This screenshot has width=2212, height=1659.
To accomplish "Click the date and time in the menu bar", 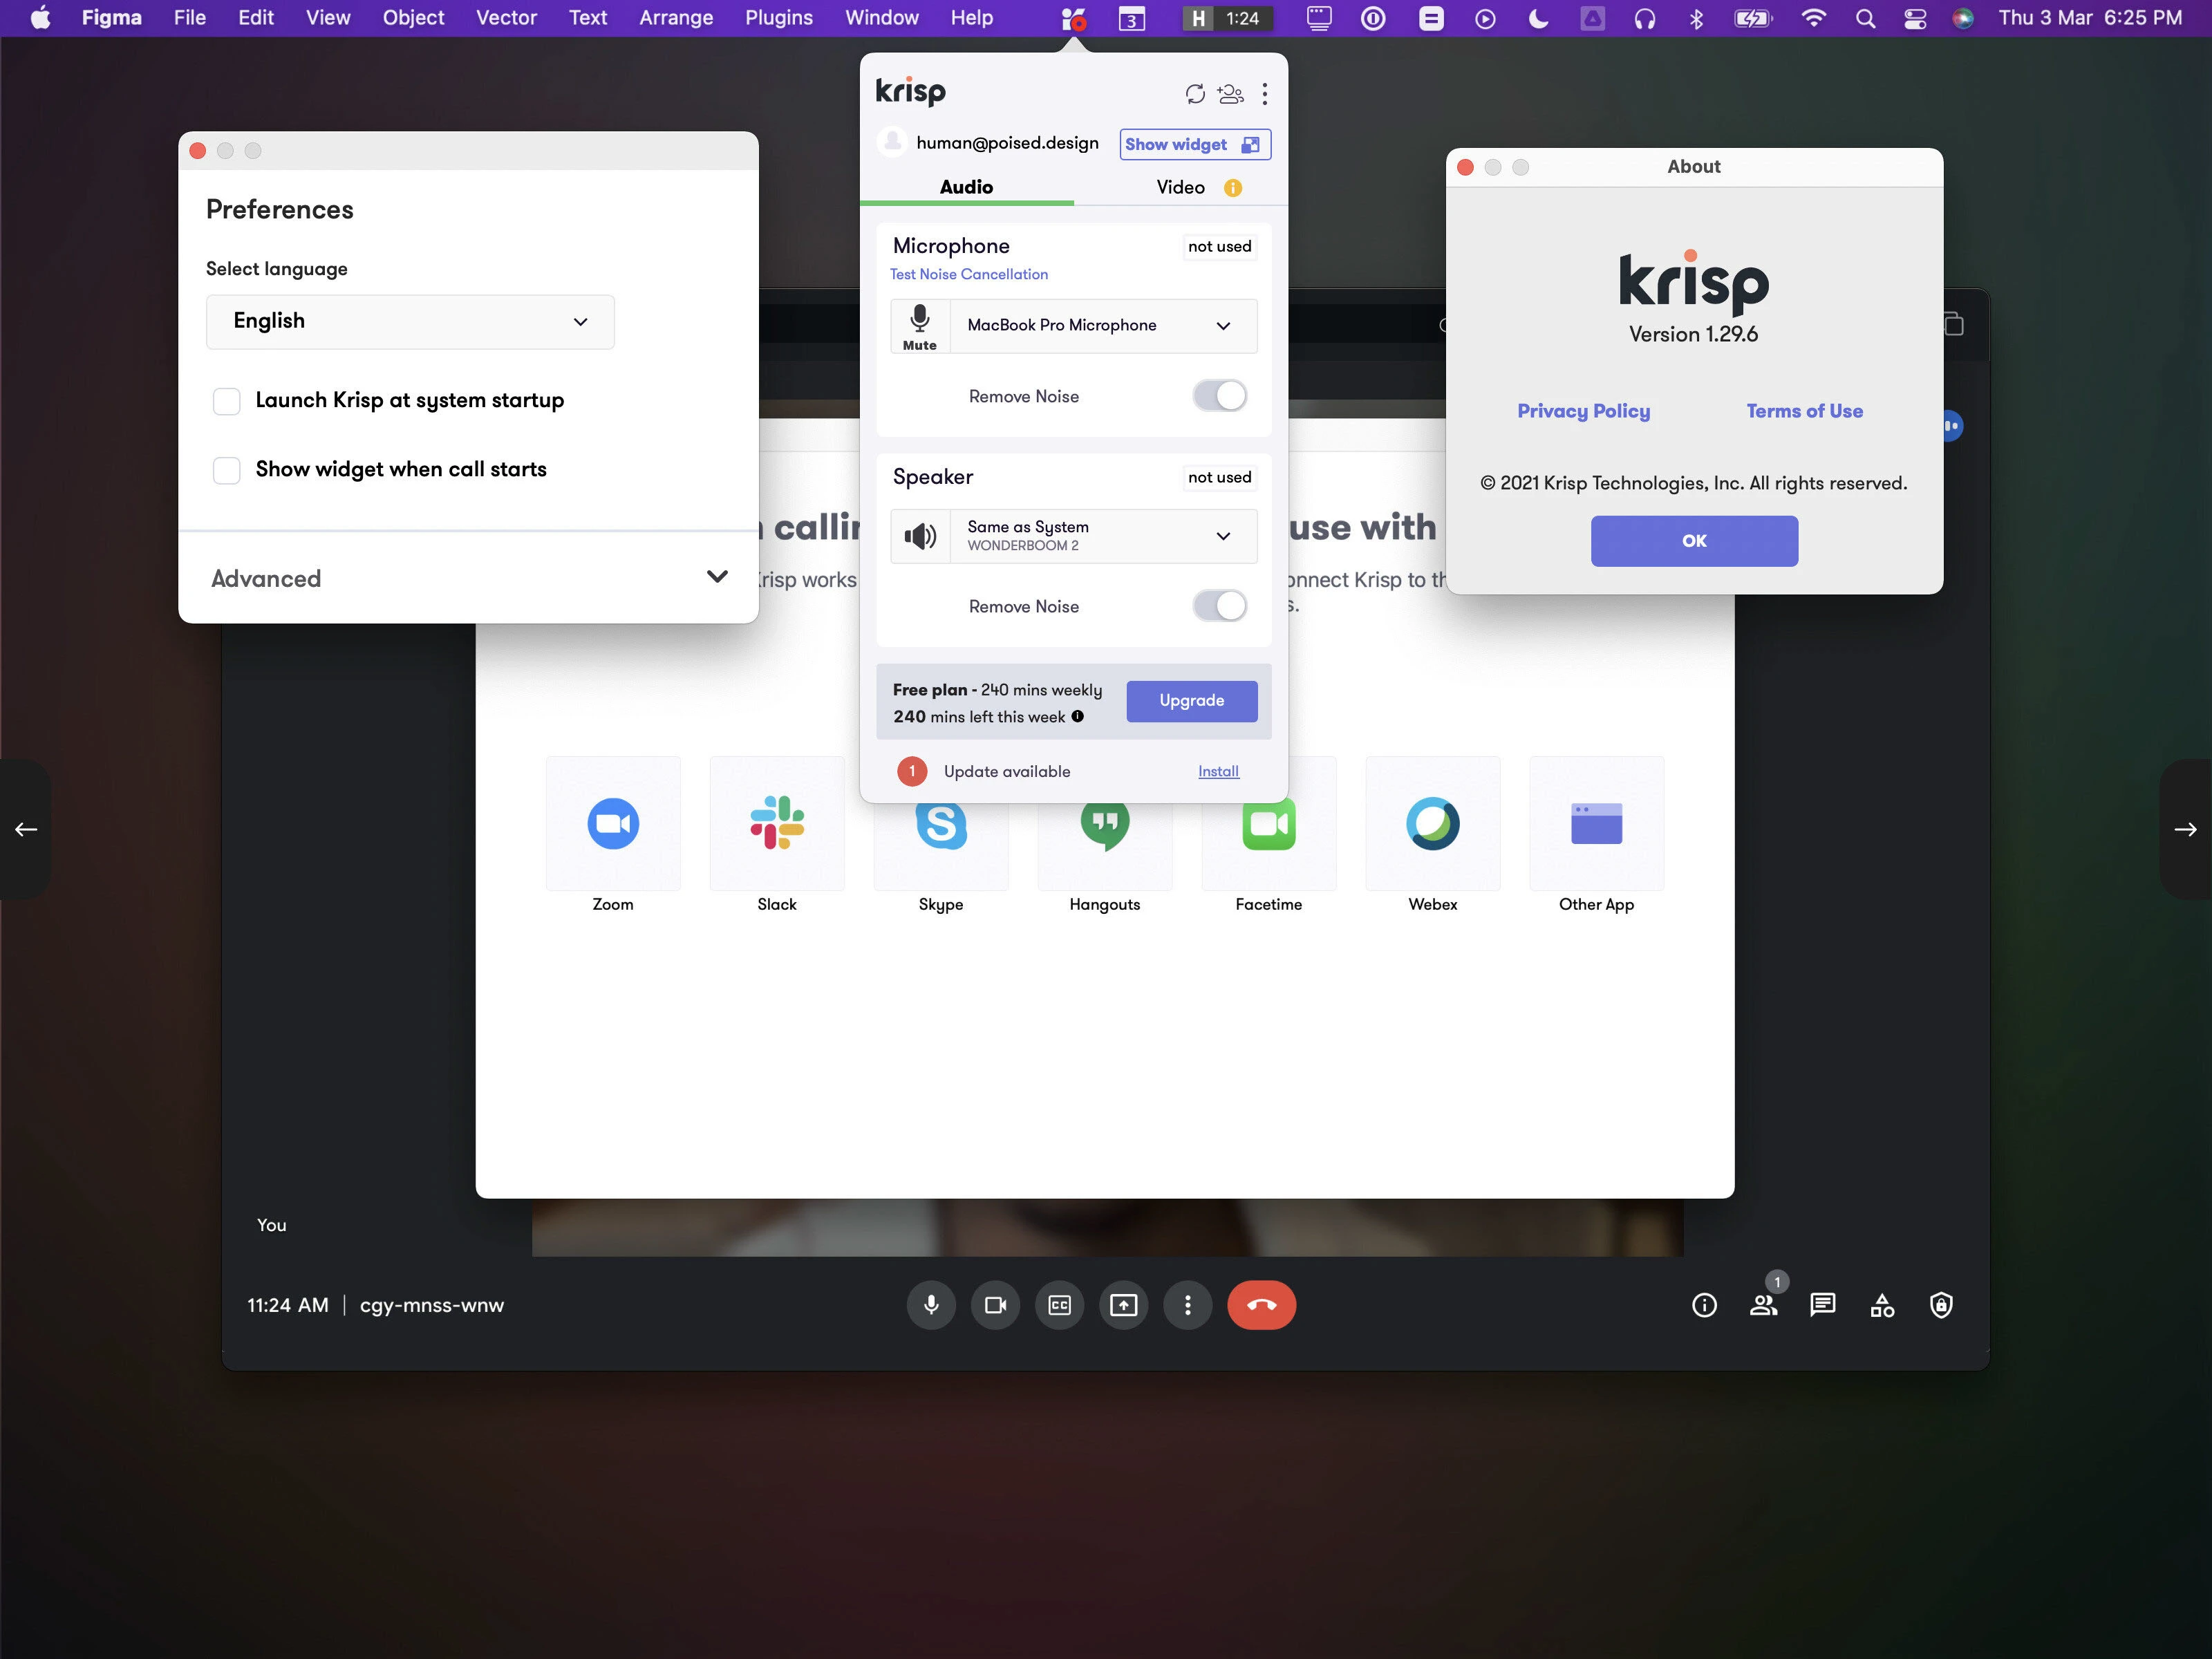I will [2090, 18].
